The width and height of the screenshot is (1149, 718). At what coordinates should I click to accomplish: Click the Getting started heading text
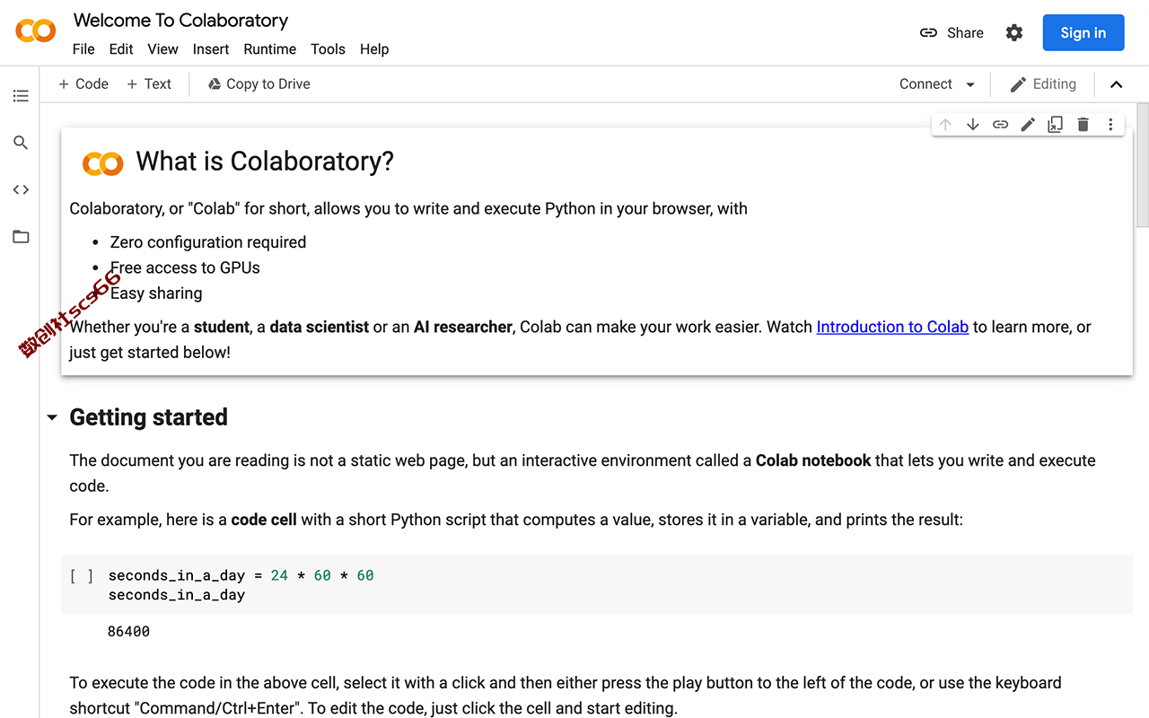tap(148, 417)
